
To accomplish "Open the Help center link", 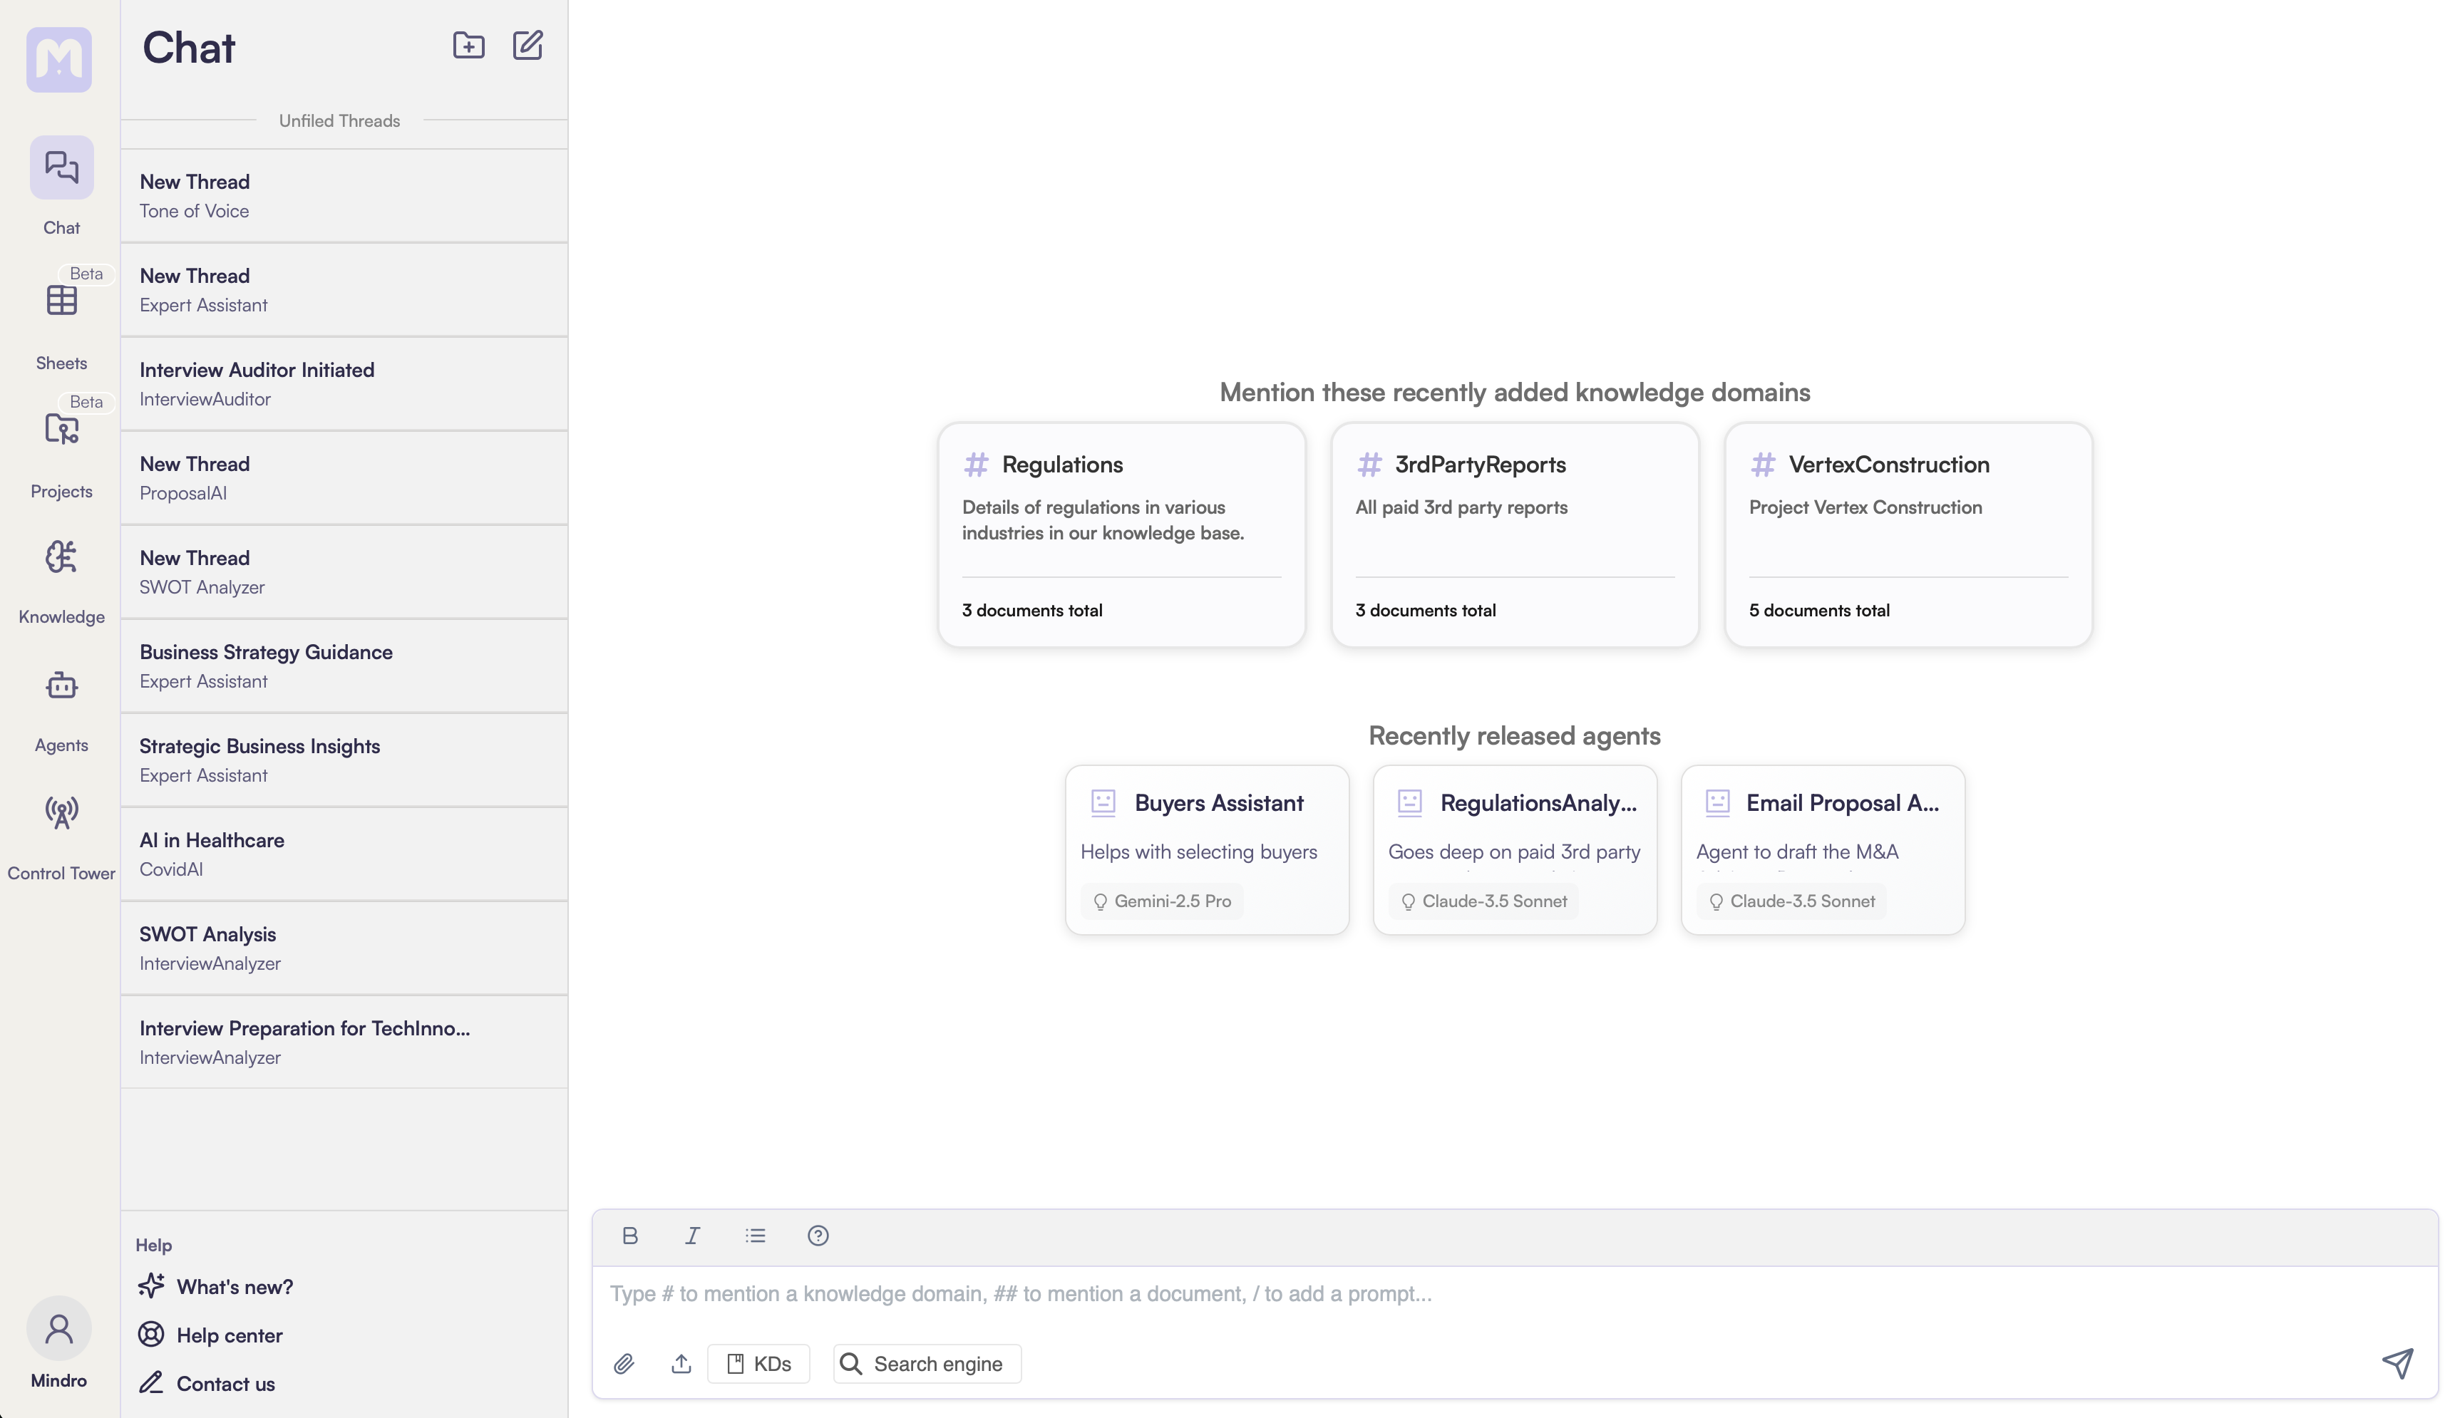I will click(229, 1335).
